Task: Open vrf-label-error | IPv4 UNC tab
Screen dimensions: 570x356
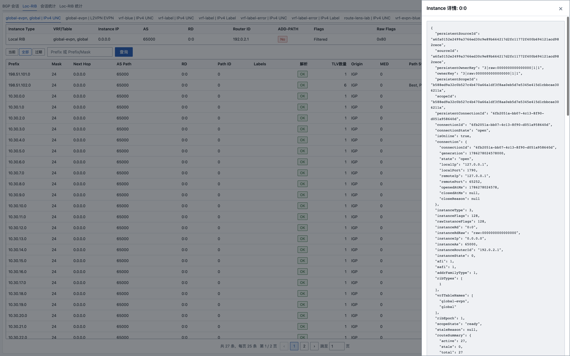Action: click(264, 18)
